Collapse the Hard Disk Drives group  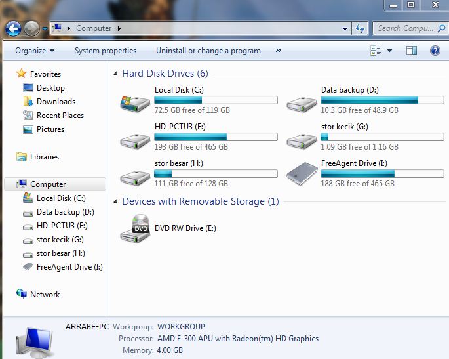115,74
